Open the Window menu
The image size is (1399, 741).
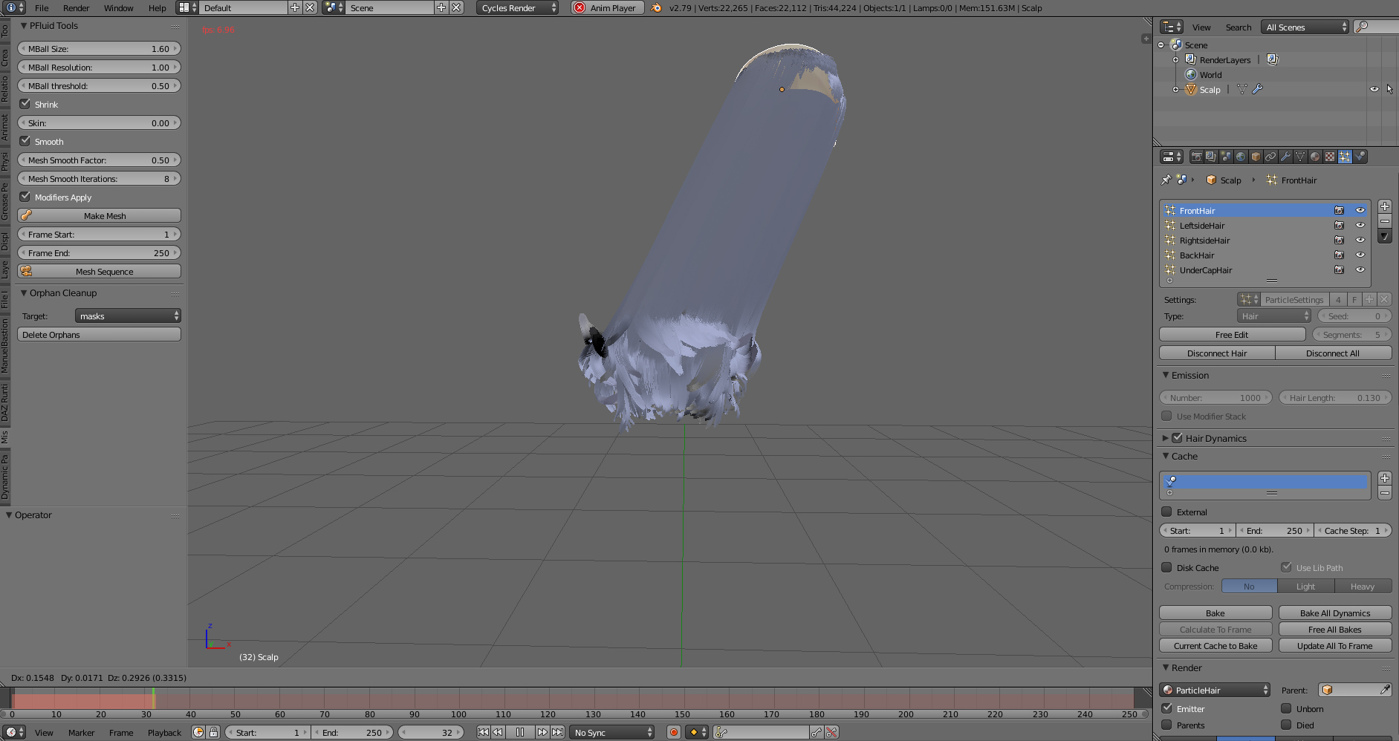pyautogui.click(x=118, y=7)
